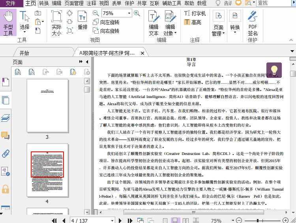Open the document tab list dropdown arrow
This screenshot has height=223, width=296.
click(292, 51)
